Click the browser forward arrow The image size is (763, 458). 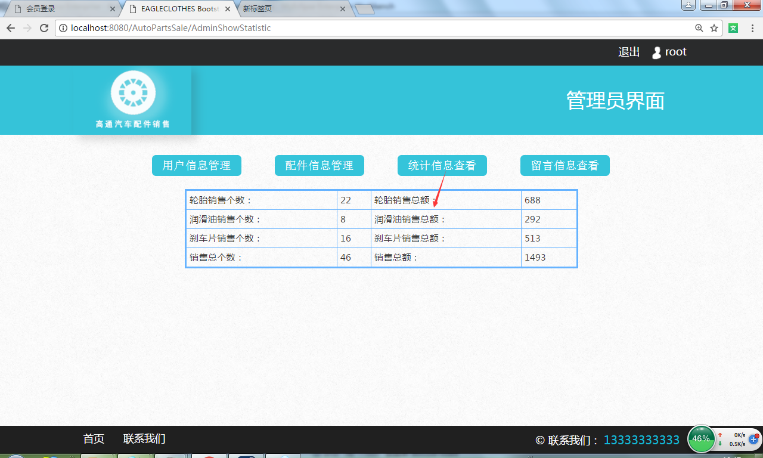pos(27,28)
